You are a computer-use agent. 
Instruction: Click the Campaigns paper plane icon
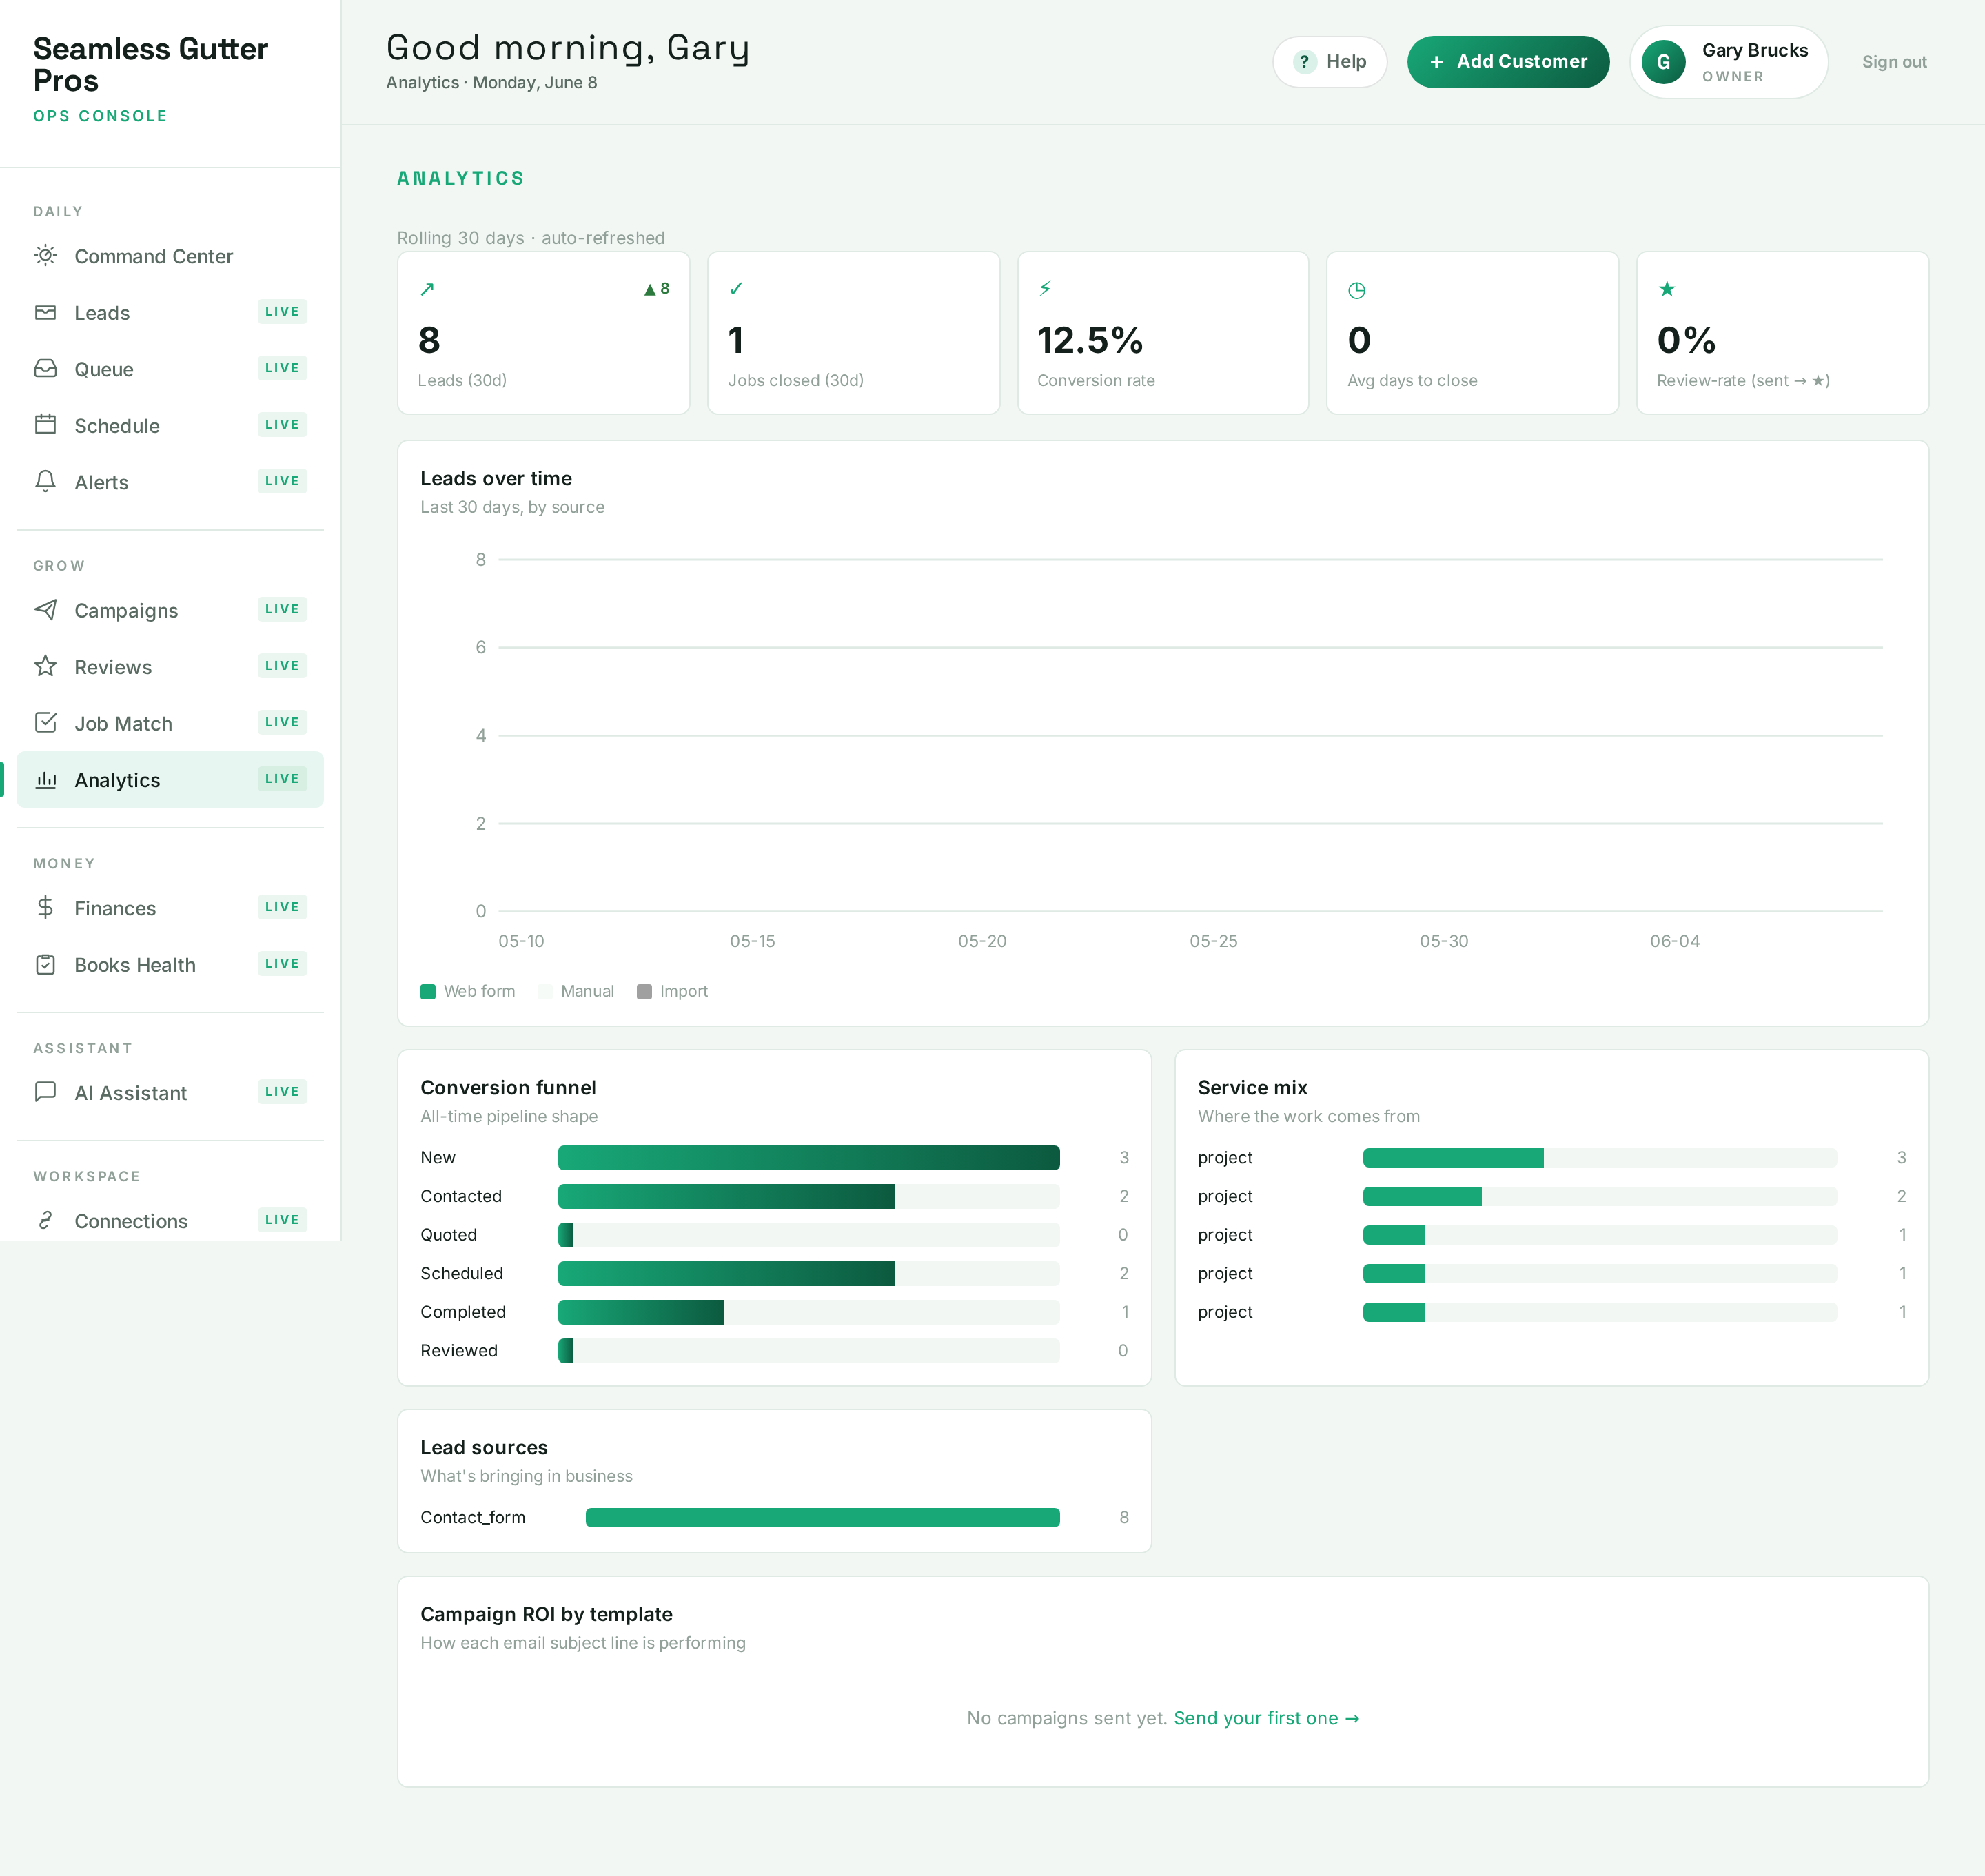point(45,609)
